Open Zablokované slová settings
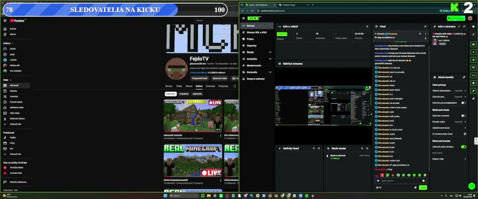The width and height of the screenshot is (478, 199). [449, 128]
